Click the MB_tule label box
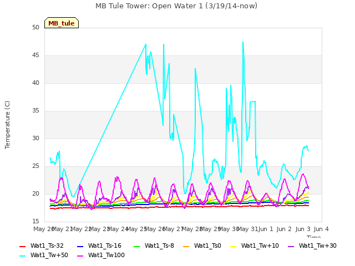The height and width of the screenshot is (266, 355). [62, 23]
